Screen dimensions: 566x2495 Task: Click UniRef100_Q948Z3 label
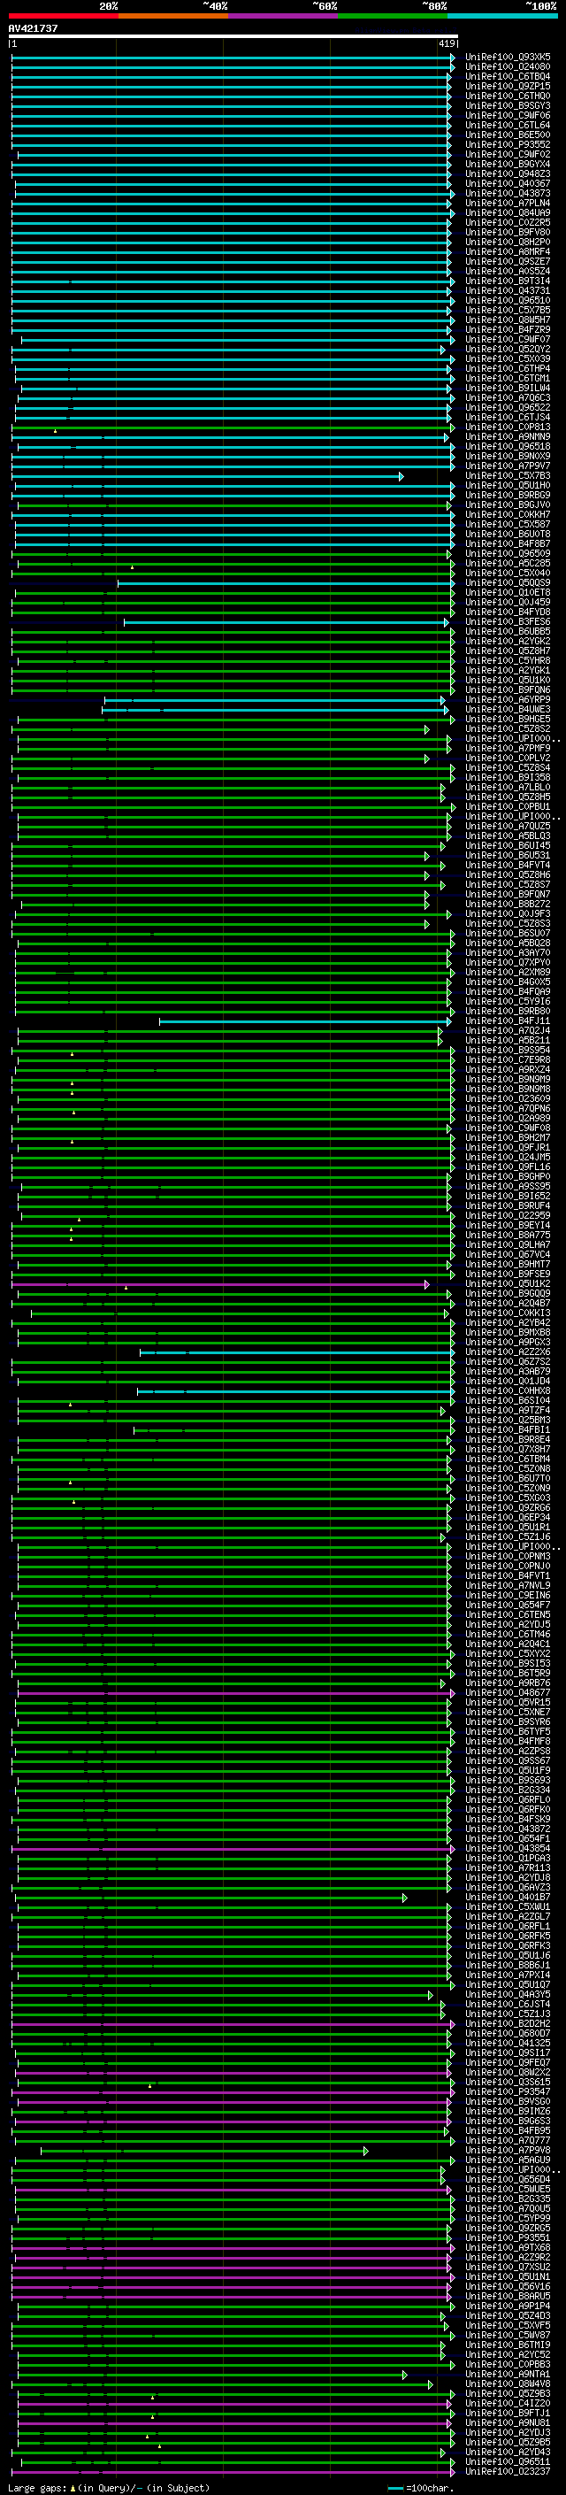click(508, 174)
